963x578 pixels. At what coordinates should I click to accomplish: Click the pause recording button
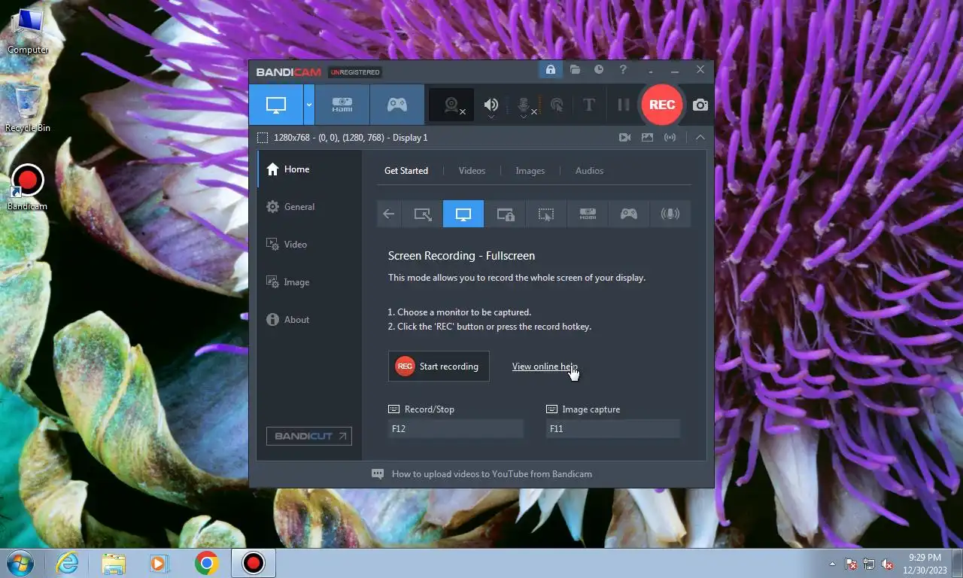coord(623,105)
